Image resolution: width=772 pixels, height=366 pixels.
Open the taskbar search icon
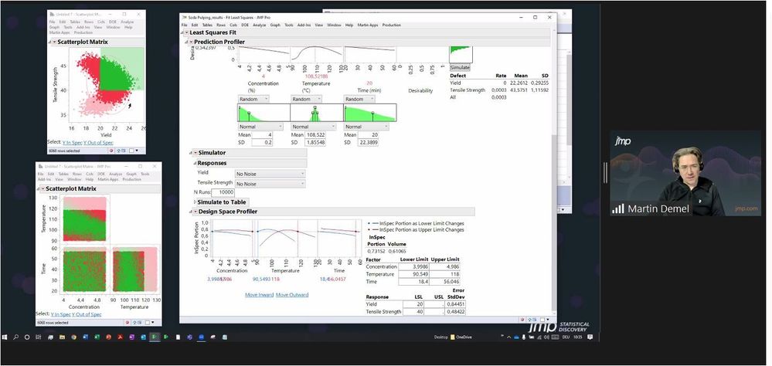pos(15,337)
